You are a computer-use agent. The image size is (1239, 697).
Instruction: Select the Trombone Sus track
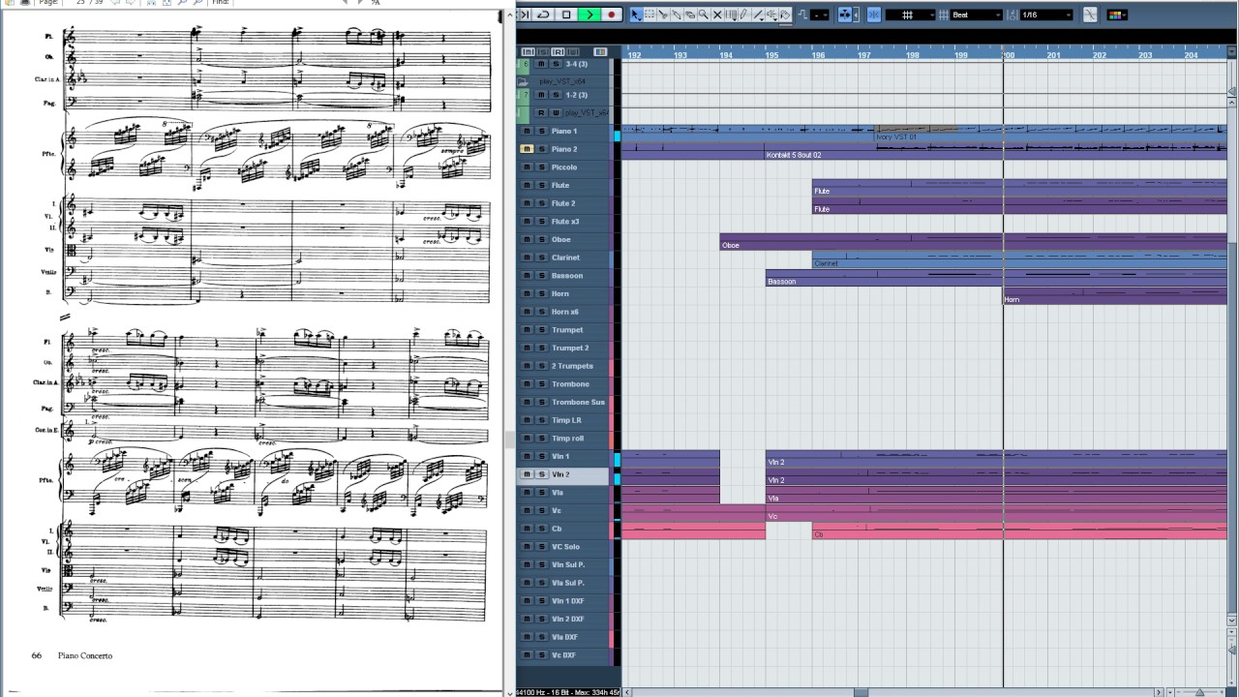[578, 402]
